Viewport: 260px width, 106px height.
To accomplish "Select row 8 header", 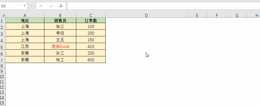I will 3,66.
